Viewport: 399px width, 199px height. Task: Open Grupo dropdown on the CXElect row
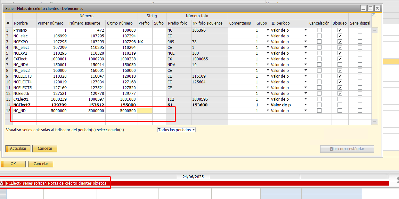(267, 59)
